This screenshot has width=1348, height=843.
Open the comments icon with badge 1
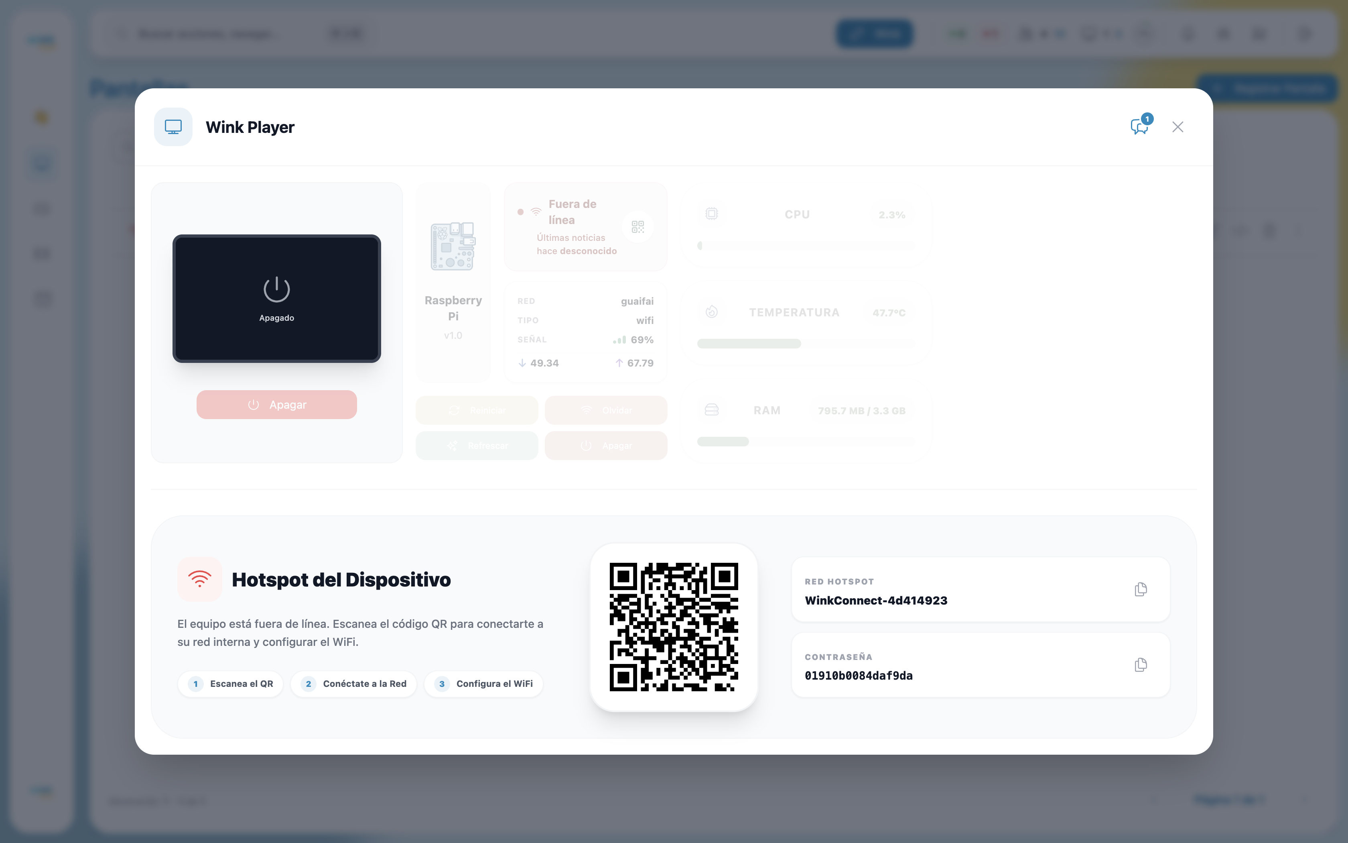[1141, 125]
